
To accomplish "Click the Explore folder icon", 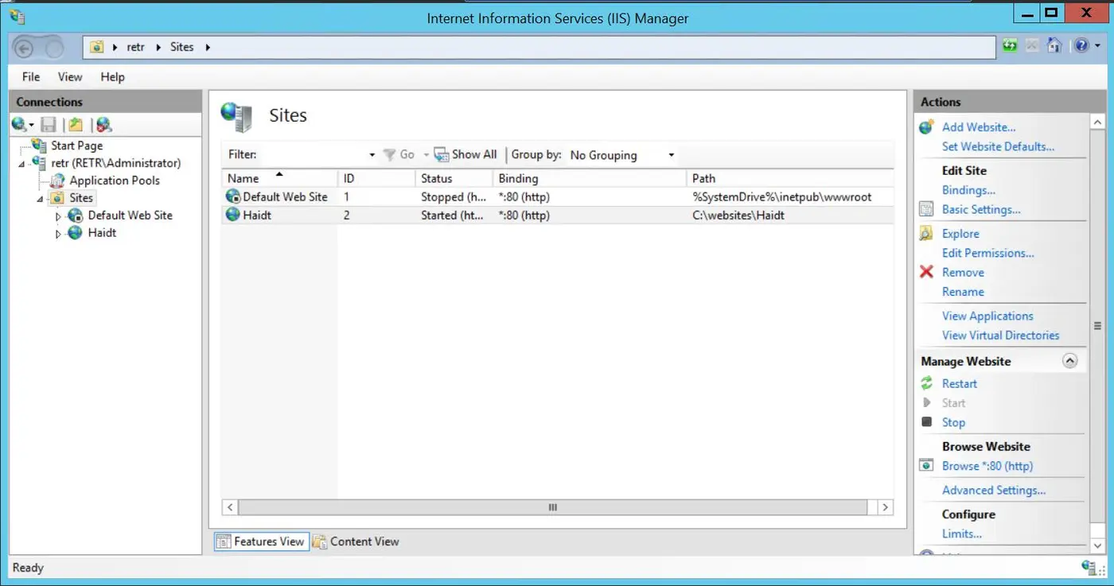I will click(926, 234).
